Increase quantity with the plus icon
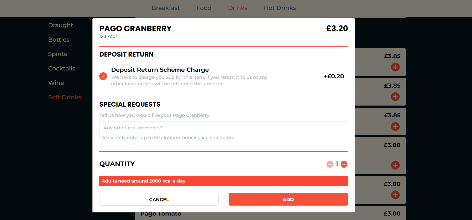The image size is (472, 220). pos(344,164)
